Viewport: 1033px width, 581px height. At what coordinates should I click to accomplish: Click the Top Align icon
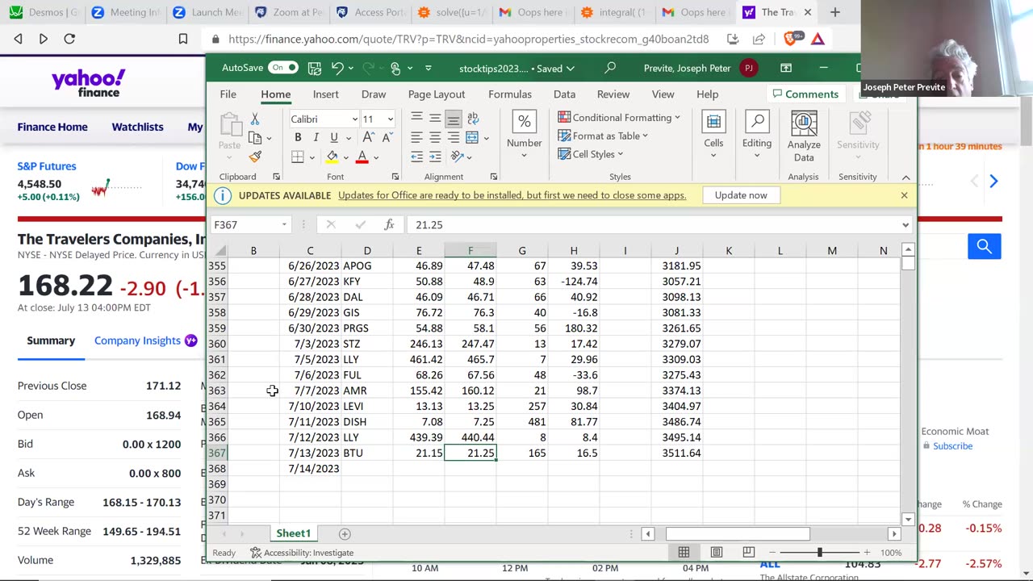tap(416, 119)
